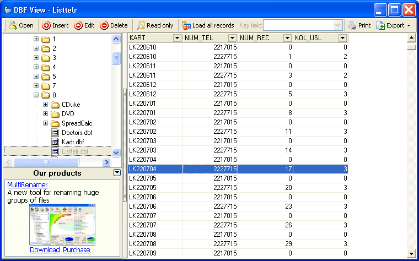Toggle Read only mode
This screenshot has width=419, height=261.
155,25
